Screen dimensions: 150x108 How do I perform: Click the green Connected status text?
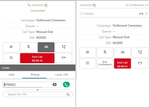point(38,11)
